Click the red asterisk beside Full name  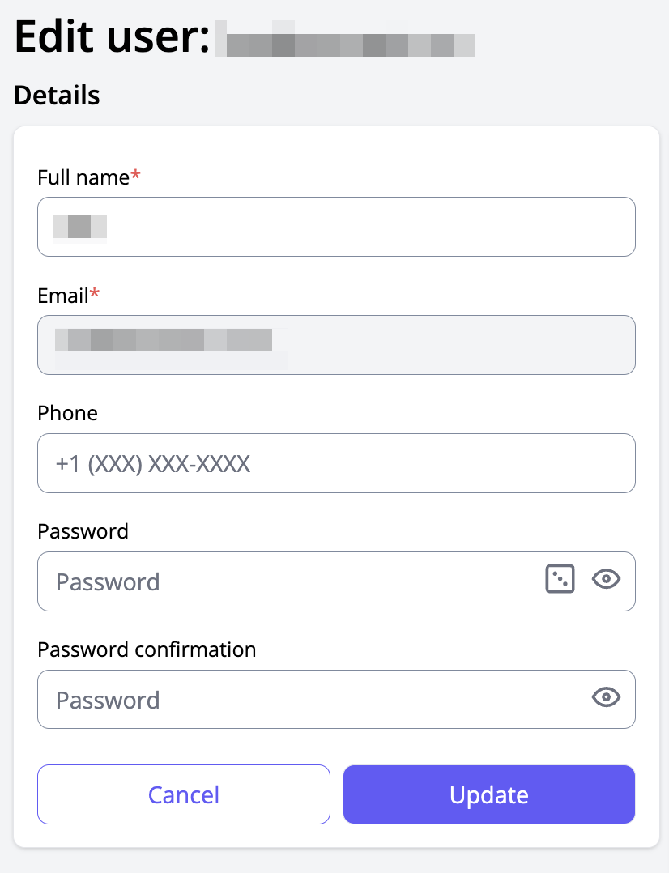[x=135, y=176]
